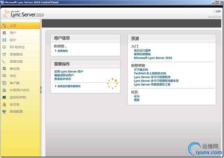
Task: Click the 入门 section heading
Action: [x=135, y=46]
